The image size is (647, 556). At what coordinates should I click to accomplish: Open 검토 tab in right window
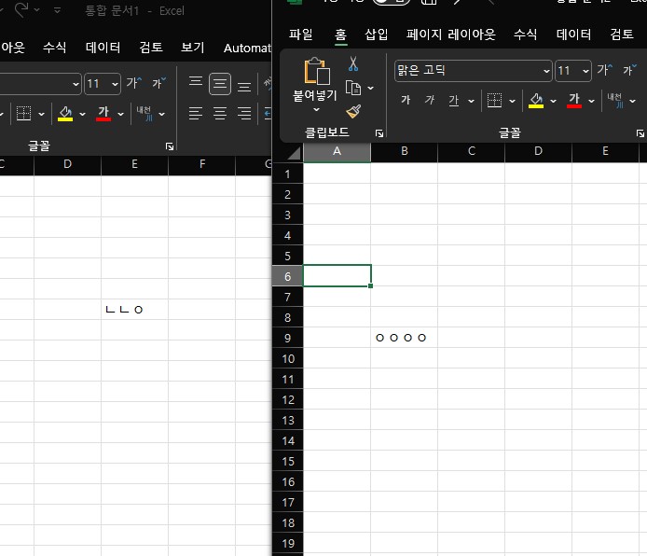tap(622, 35)
